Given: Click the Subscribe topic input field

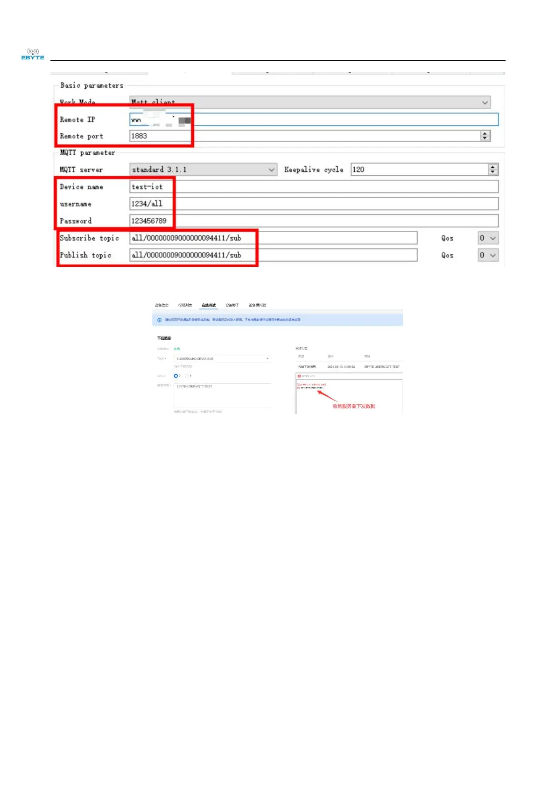Looking at the screenshot, I should coord(273,238).
